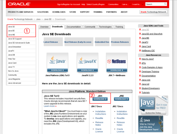Click the Oracle Technology Network button
Image resolution: width=177 pixels, height=134 pixels.
point(153,12)
